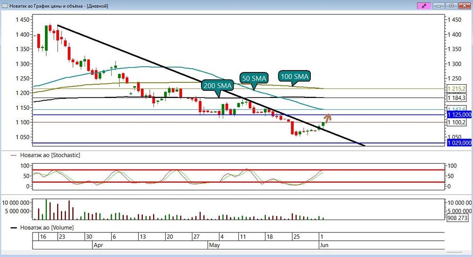Image resolution: width=473 pixels, height=257 pixels.
Task: Click date 27 on the time axis
Action: [196, 237]
